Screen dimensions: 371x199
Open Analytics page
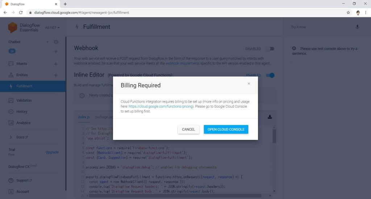tap(23, 123)
